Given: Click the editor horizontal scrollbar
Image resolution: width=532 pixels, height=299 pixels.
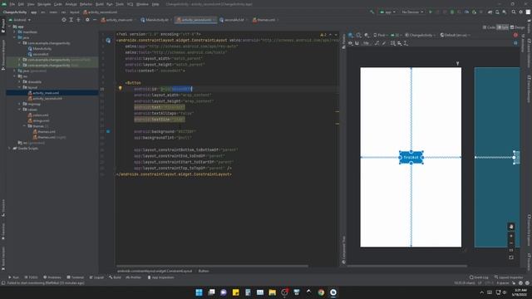Looking at the screenshot, I should tap(213, 266).
